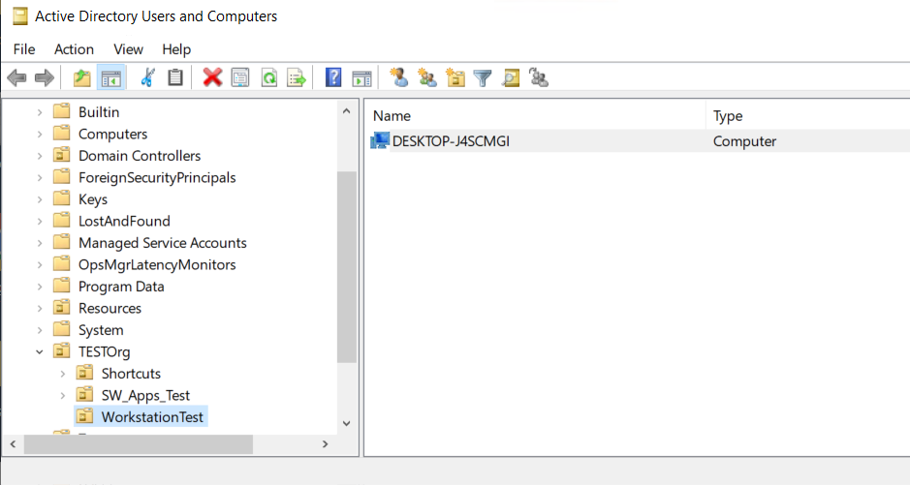Click the Refresh icon
The height and width of the screenshot is (485, 910).
(x=269, y=77)
